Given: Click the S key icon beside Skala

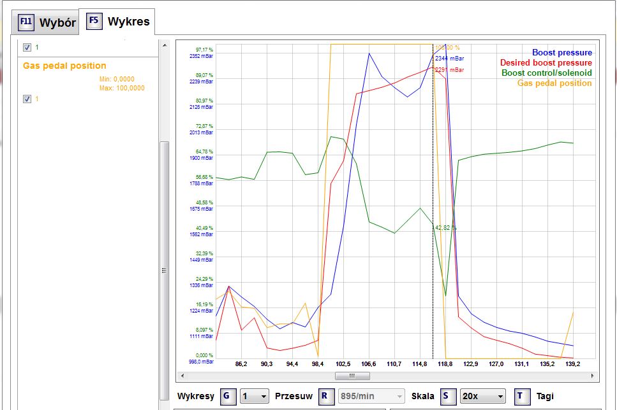Looking at the screenshot, I should (x=445, y=396).
